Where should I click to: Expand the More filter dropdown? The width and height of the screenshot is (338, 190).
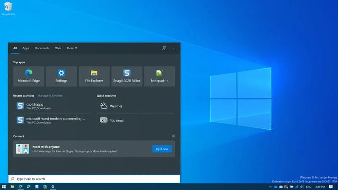click(72, 48)
